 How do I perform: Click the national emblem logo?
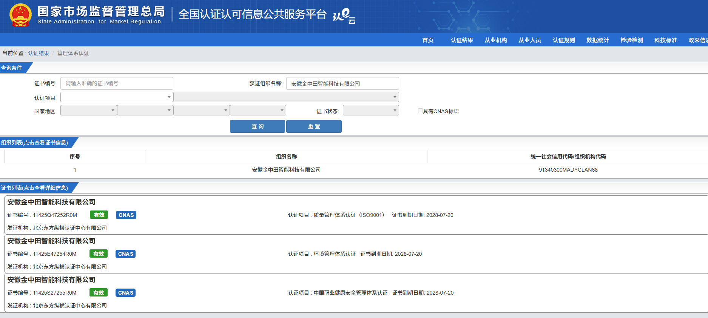point(20,16)
